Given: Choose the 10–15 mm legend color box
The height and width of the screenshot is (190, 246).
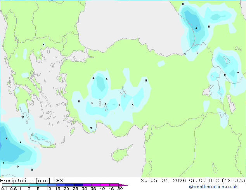Looking at the screenshot, I should click(x=51, y=185).
